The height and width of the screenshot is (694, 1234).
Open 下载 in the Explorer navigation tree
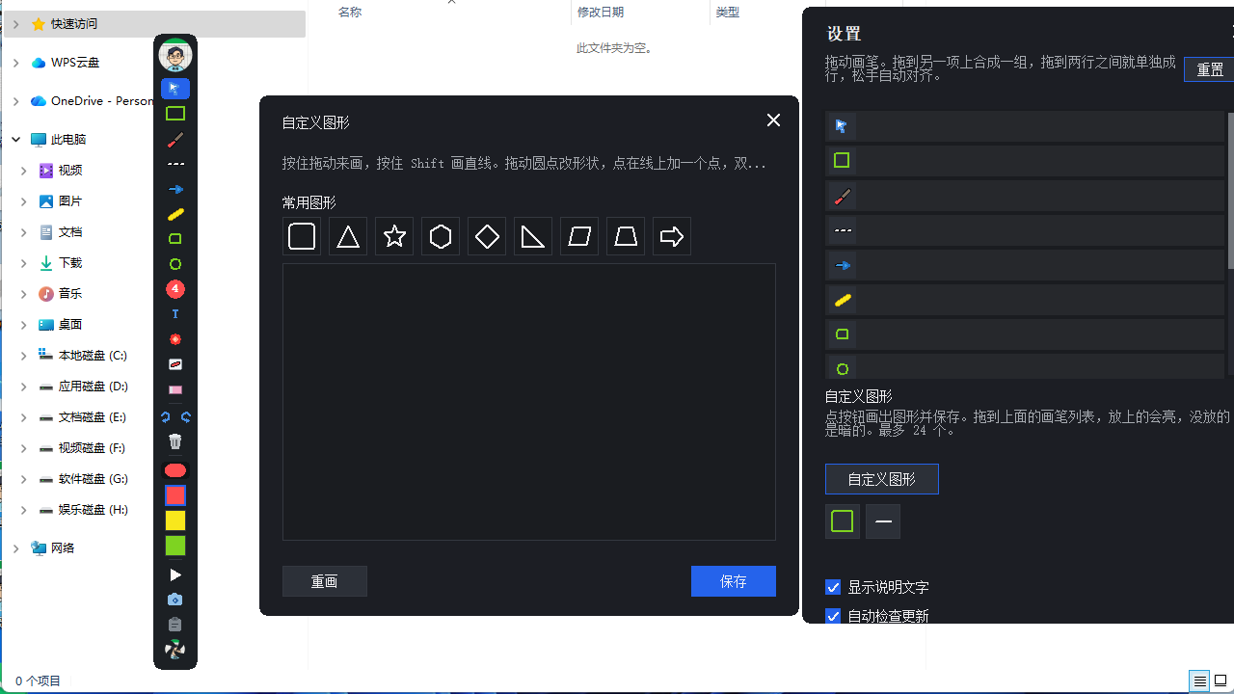point(70,263)
